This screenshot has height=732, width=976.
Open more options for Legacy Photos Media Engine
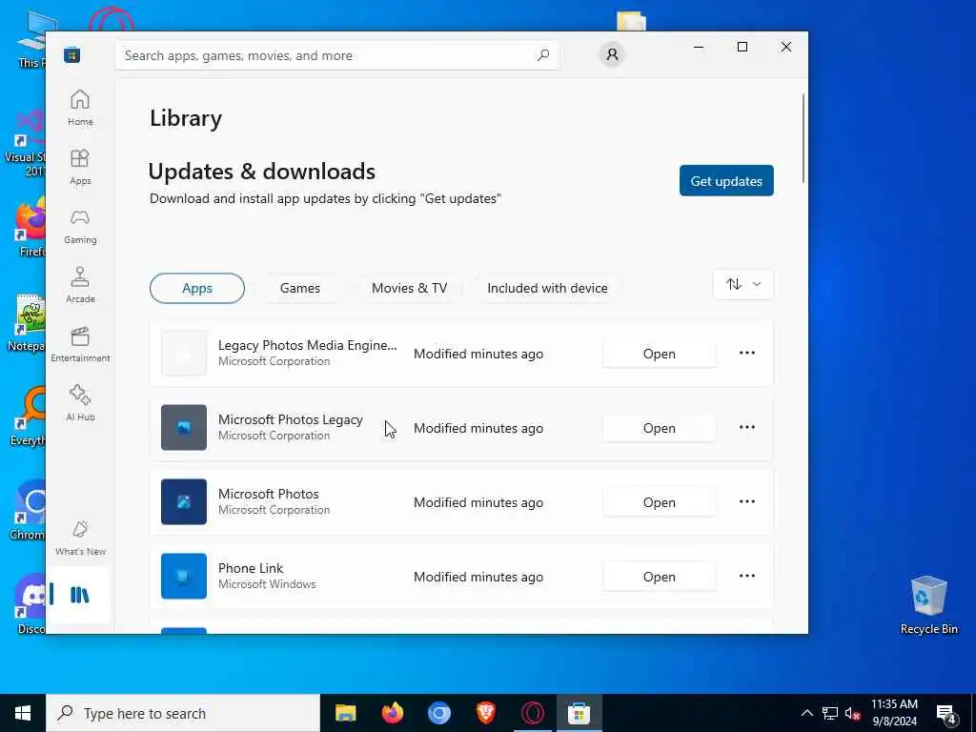pyautogui.click(x=747, y=353)
